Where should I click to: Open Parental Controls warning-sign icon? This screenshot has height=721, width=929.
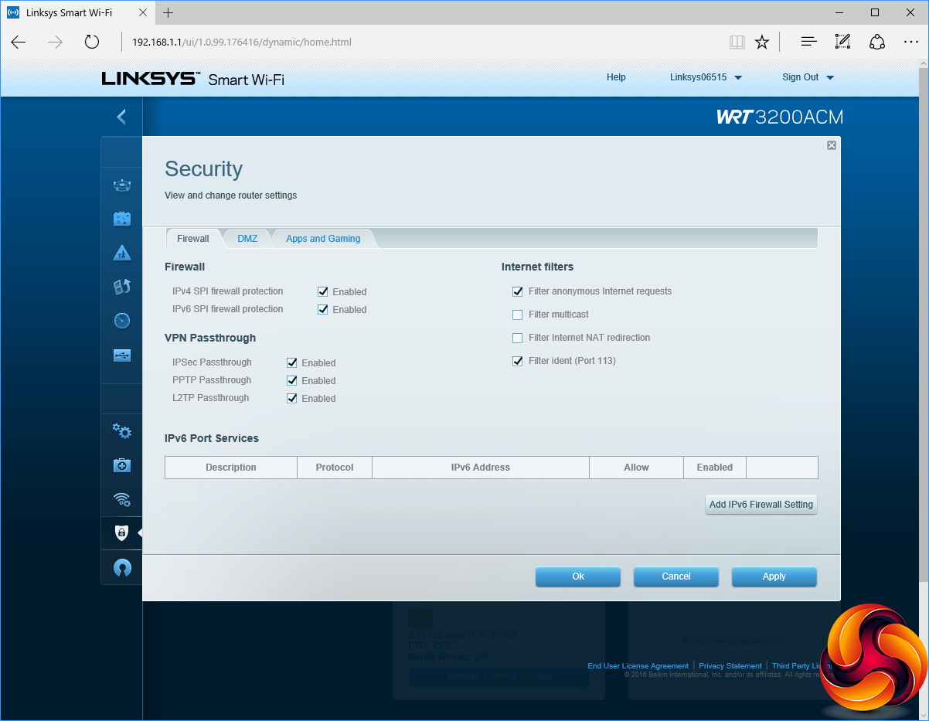122,253
